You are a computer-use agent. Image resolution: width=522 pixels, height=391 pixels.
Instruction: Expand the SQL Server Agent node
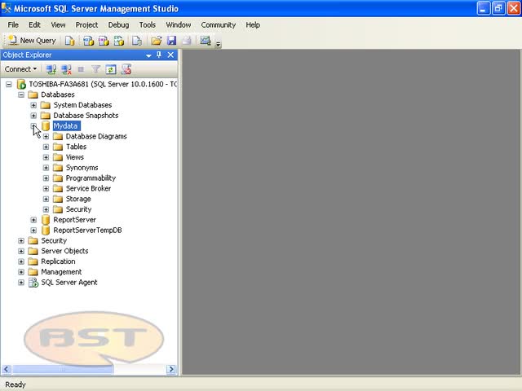(x=21, y=283)
